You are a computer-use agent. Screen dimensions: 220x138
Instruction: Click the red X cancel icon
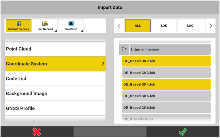click(x=37, y=132)
